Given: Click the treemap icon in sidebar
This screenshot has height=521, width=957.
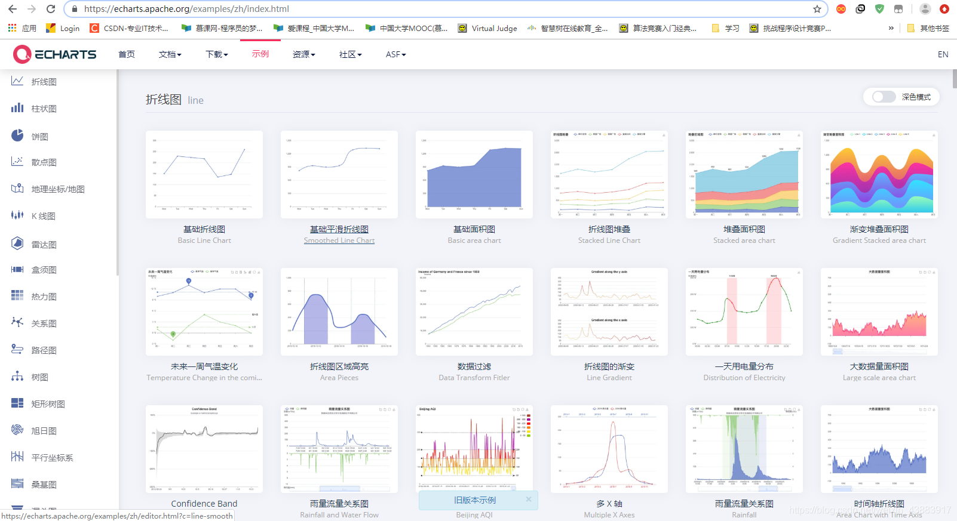Looking at the screenshot, I should 17,403.
